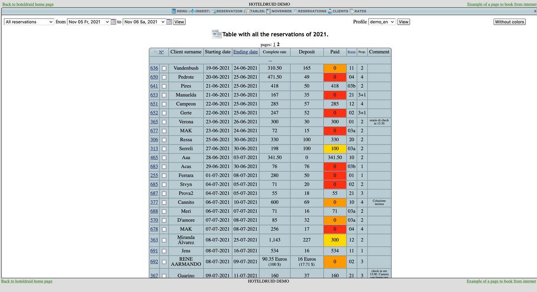Select the checkbox in the Ressa row
The width and height of the screenshot is (537, 292).
coord(164,140)
